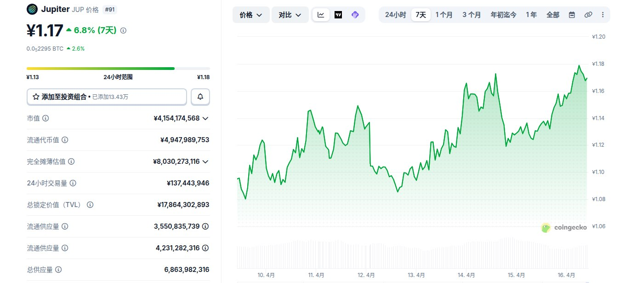This screenshot has height=283, width=625.
Task: Click the 已添加13.43万 portfolio count text
Action: 110,97
